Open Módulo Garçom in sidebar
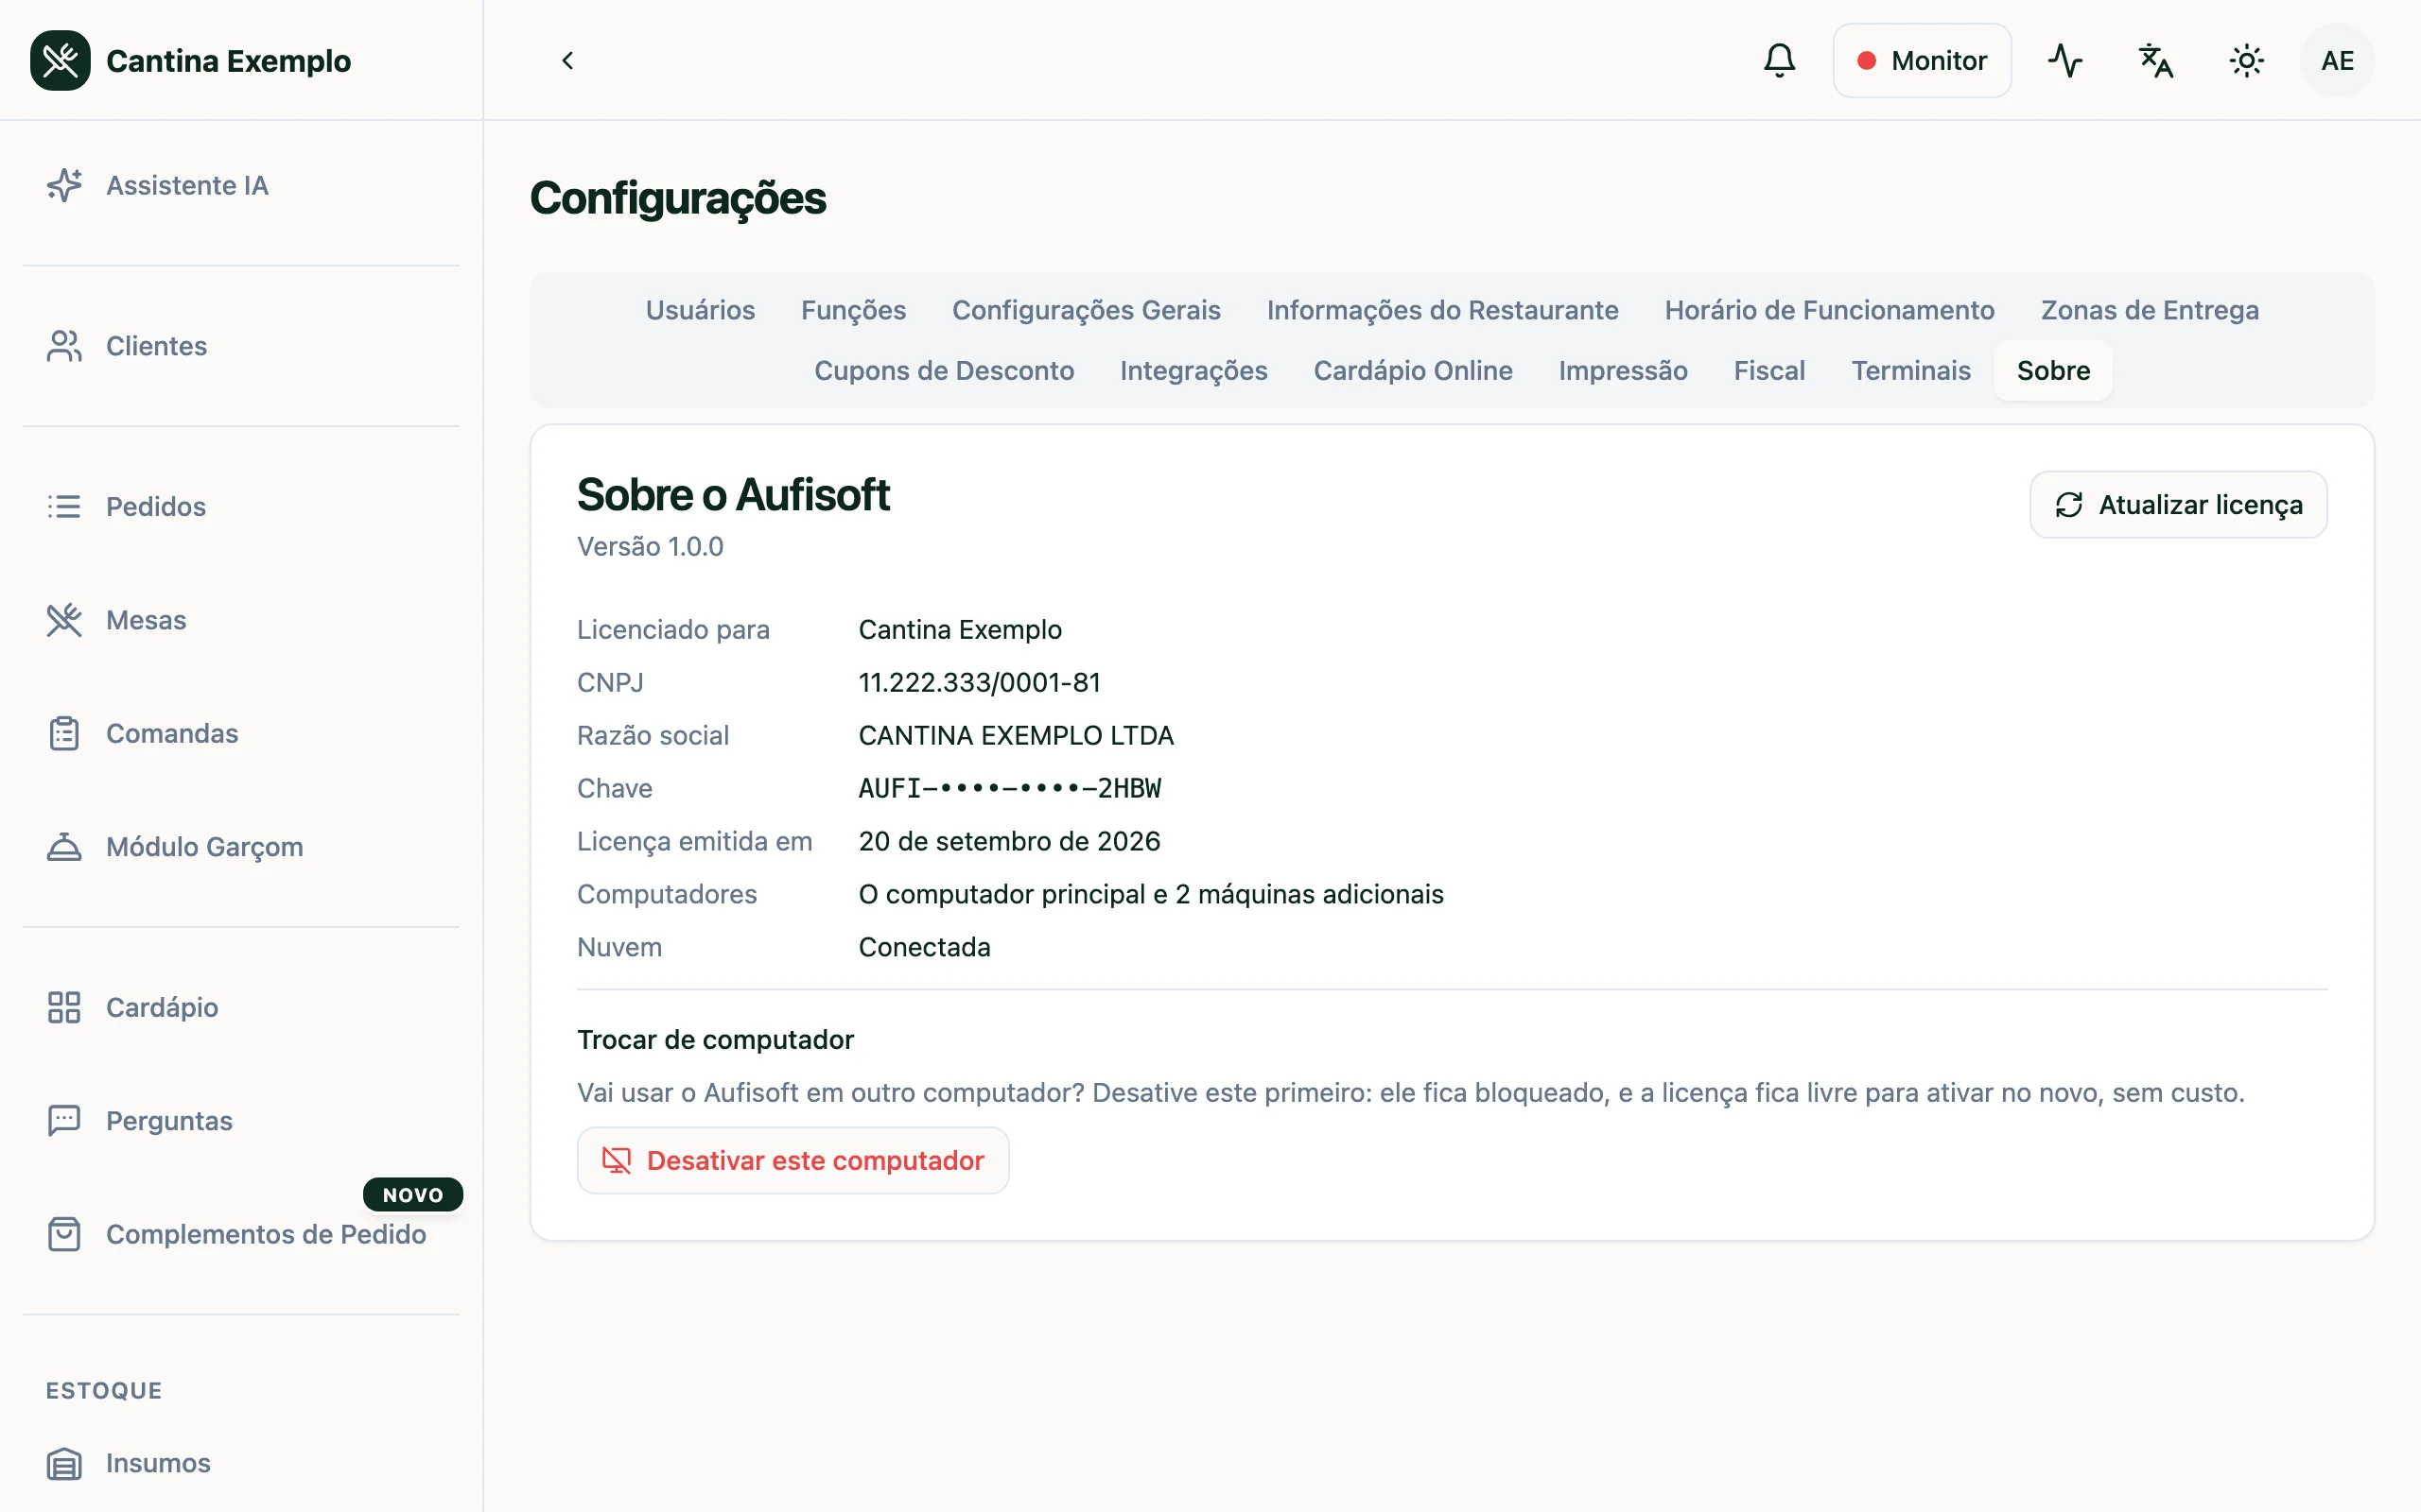2421x1512 pixels. [241, 847]
